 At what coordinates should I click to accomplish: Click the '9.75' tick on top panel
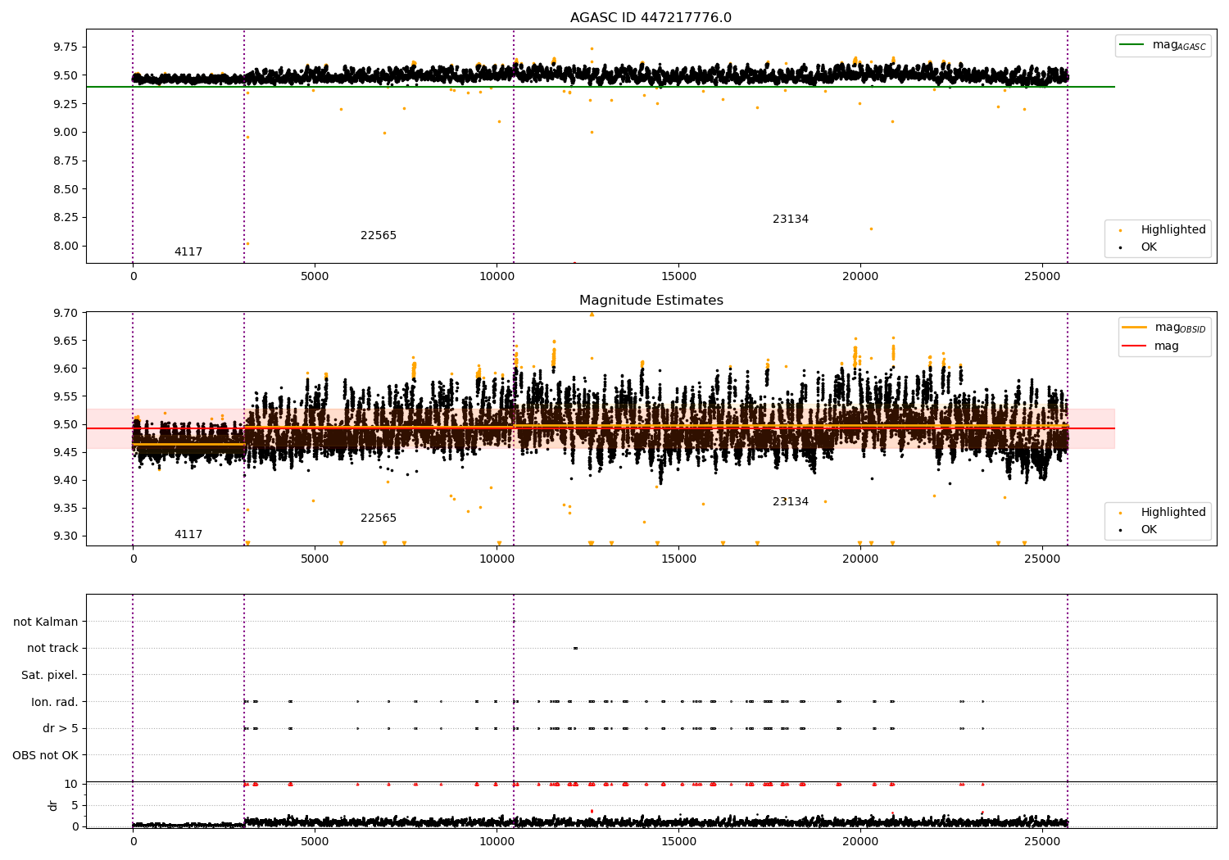(64, 47)
